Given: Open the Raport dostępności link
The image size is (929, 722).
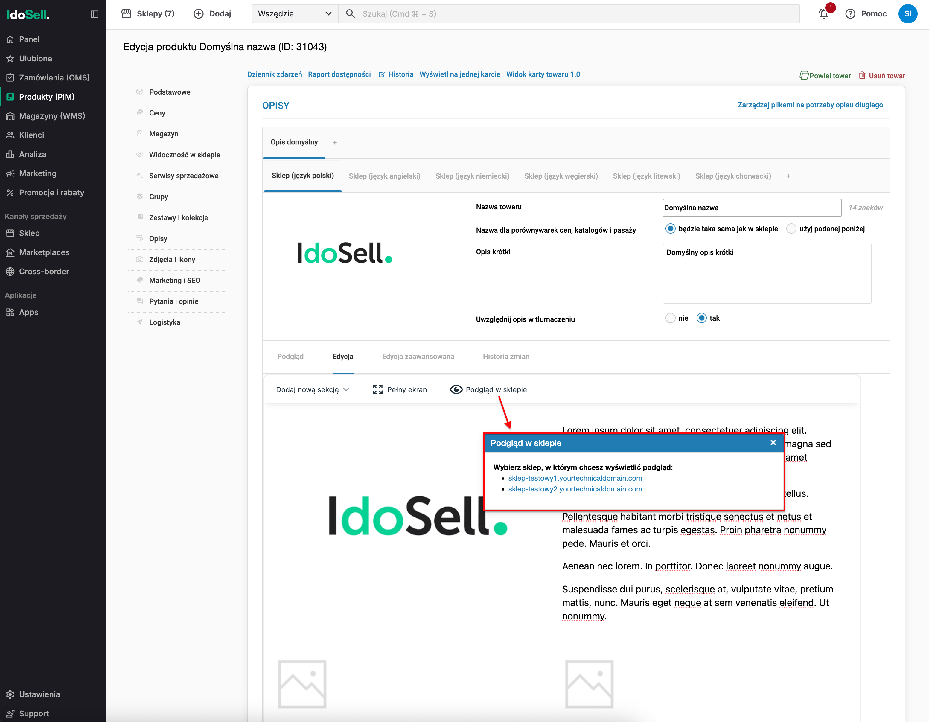Looking at the screenshot, I should pos(339,74).
